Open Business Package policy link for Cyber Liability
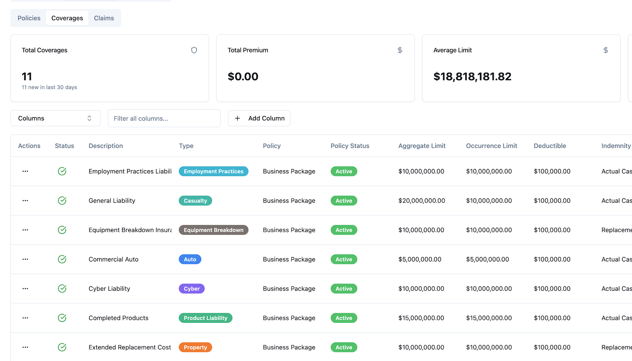The image size is (632, 361). 289,289
